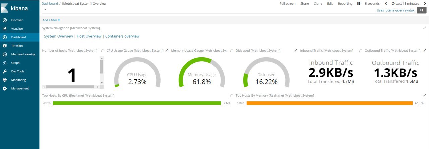This screenshot has width=429, height=149.
Task: Expand the Outbound Traffic panel
Action: pyautogui.click(x=425, y=50)
